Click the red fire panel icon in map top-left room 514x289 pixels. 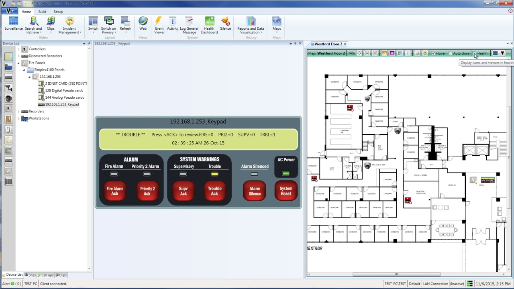click(350, 108)
